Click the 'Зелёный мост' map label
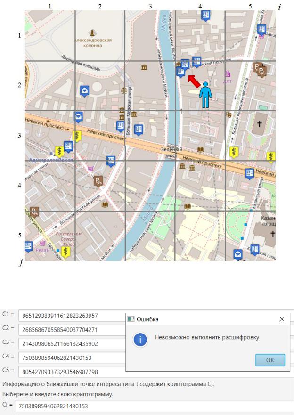Screen dimensions: 294x415 [171, 152]
